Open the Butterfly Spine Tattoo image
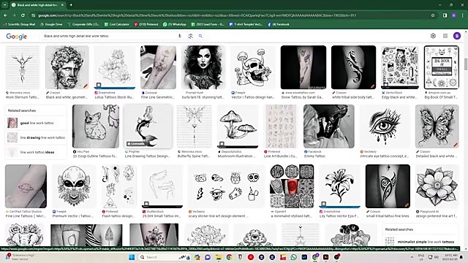The image size is (468, 263). (195, 126)
